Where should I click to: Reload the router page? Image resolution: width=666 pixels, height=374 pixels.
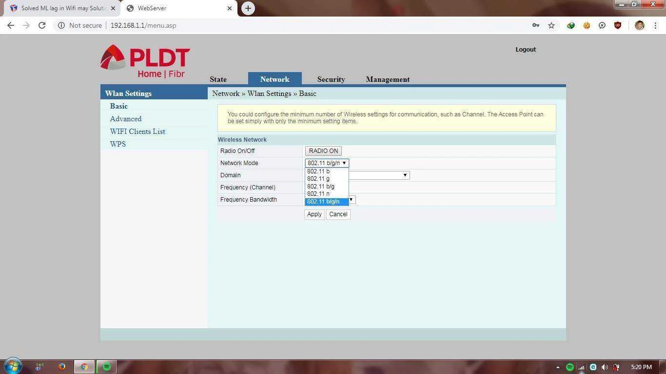42,25
